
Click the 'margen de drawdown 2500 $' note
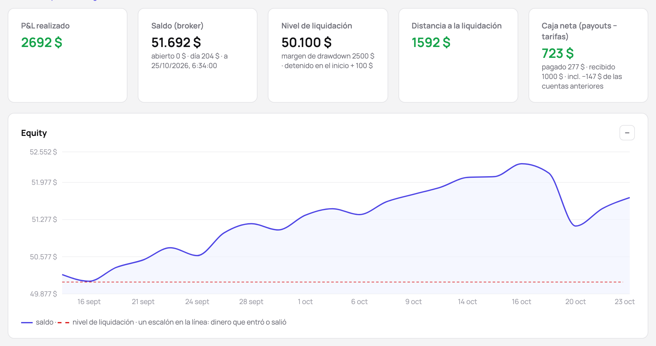328,56
